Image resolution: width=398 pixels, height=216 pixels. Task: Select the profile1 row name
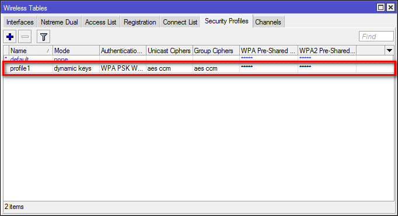(x=20, y=68)
